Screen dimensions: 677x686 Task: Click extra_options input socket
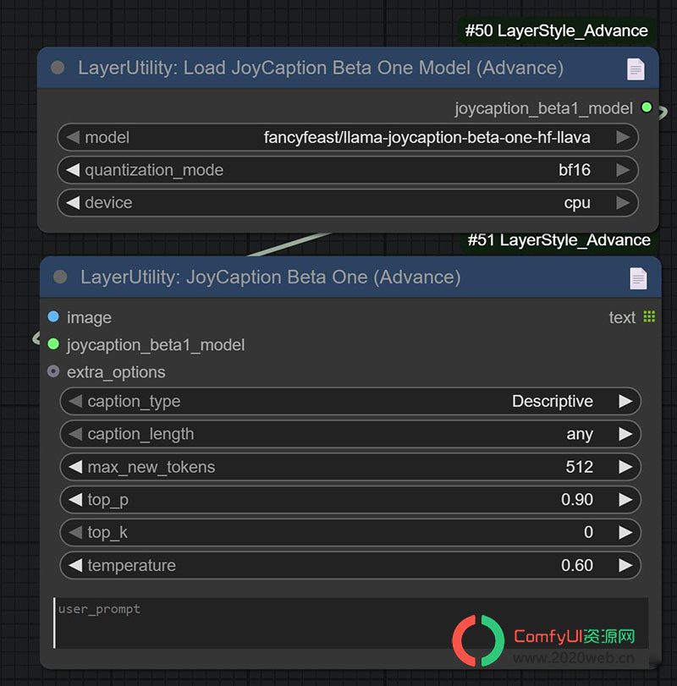coord(53,371)
